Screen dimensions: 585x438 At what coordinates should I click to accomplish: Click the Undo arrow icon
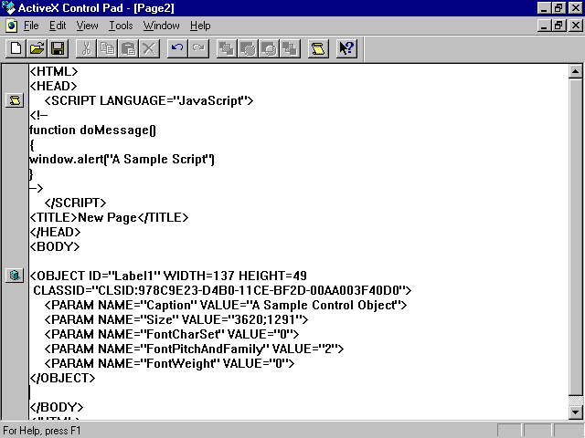pyautogui.click(x=177, y=47)
